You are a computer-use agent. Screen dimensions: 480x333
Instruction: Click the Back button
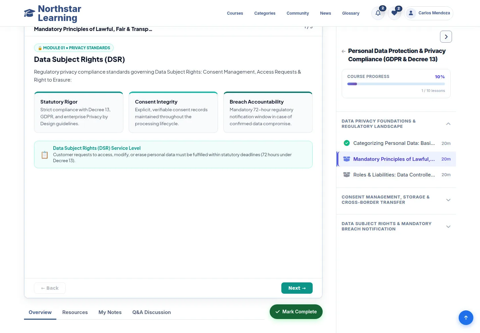pyautogui.click(x=50, y=288)
